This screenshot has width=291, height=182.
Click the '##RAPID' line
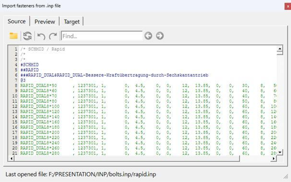(x=30, y=70)
